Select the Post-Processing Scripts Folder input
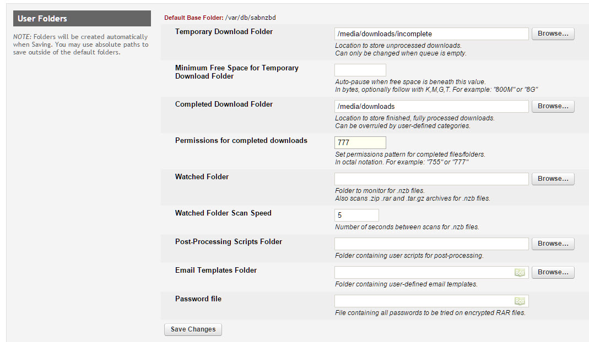This screenshot has width=589, height=342. point(431,244)
